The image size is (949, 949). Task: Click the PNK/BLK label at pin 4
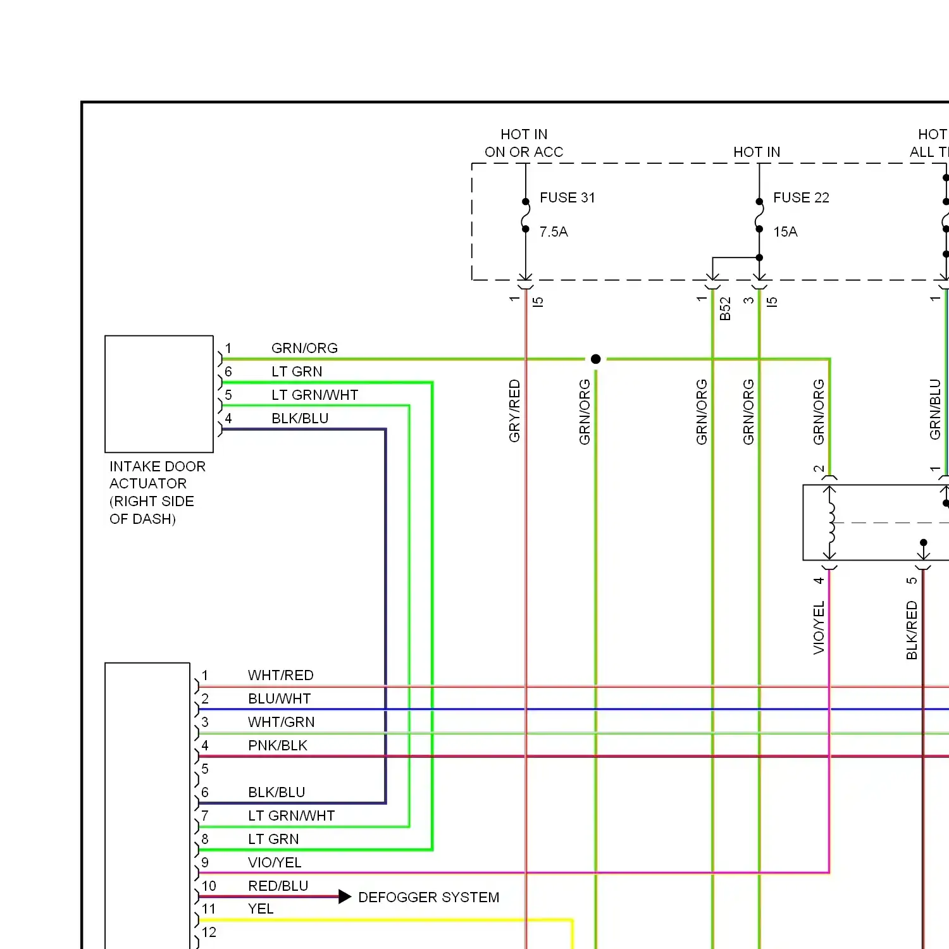click(277, 745)
